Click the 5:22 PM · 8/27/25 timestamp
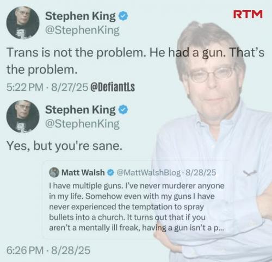The image size is (272, 262). (47, 87)
